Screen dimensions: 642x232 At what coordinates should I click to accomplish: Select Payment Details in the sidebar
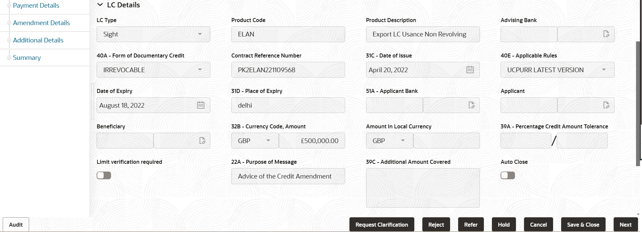click(x=36, y=5)
